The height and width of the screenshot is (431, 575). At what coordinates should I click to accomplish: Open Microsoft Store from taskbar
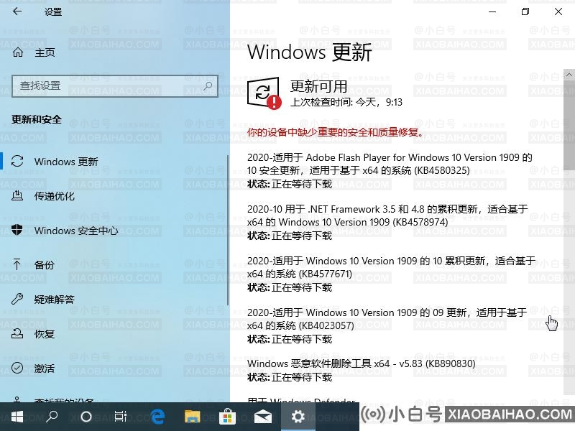tap(227, 417)
